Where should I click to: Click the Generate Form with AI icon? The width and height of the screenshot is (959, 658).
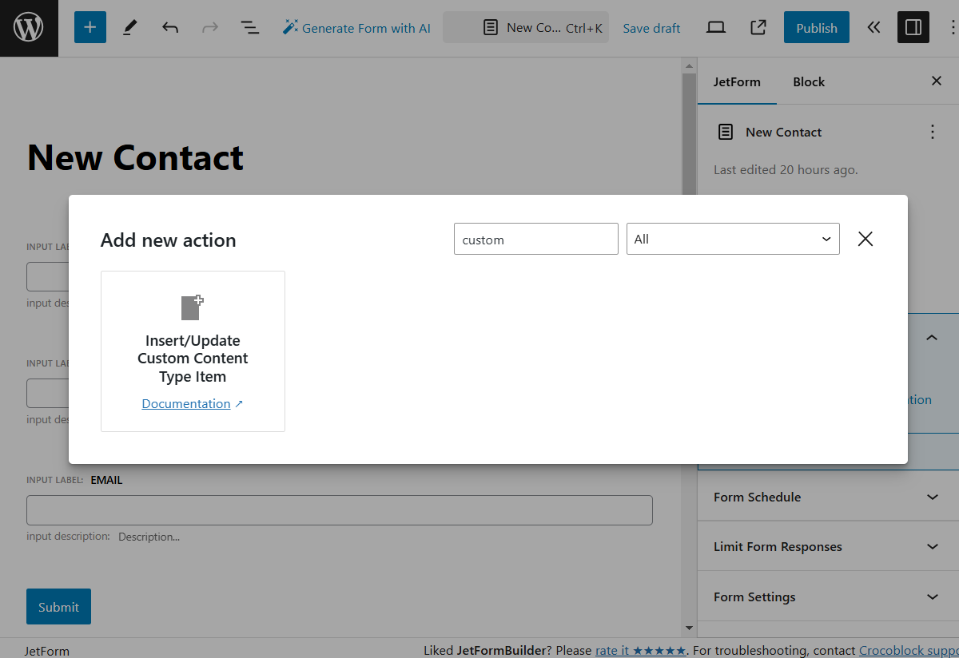click(x=290, y=26)
